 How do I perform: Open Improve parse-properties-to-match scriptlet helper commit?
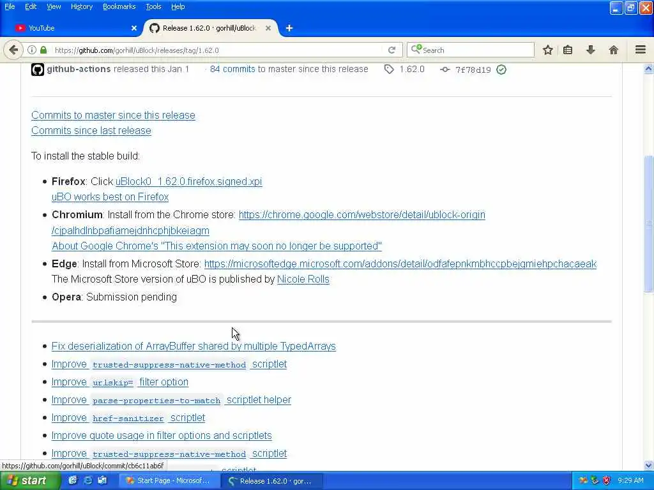171,400
